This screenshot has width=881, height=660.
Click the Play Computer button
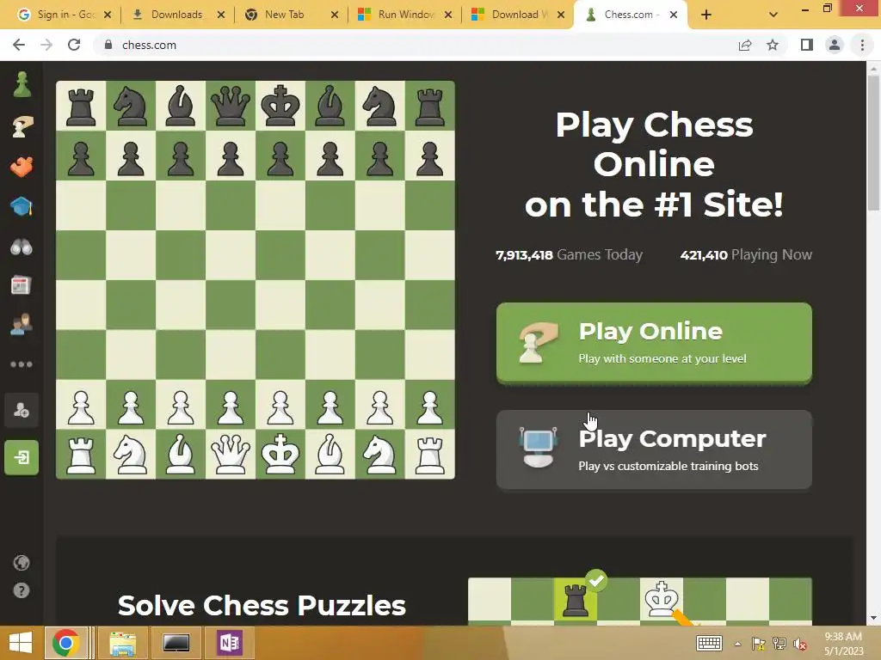[x=654, y=449]
